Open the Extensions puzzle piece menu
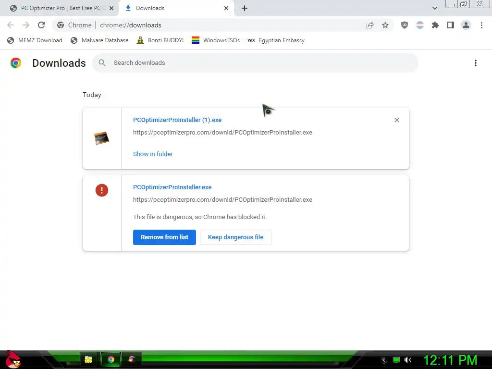This screenshot has height=369, width=492. 435,25
